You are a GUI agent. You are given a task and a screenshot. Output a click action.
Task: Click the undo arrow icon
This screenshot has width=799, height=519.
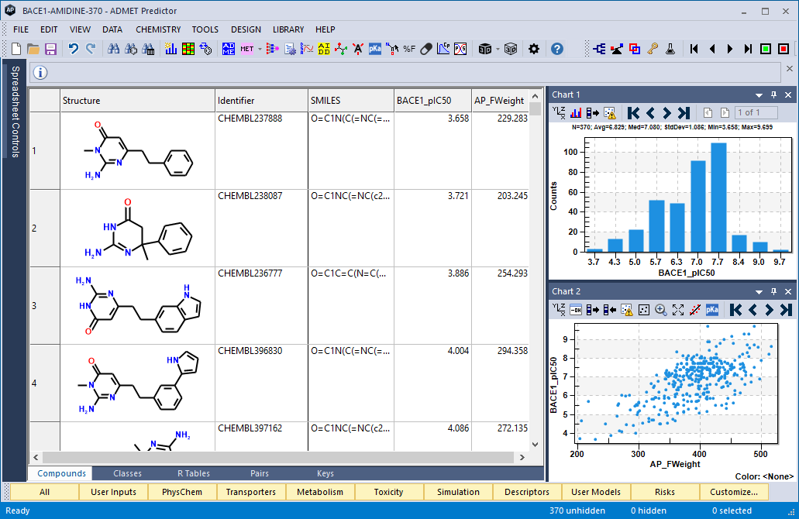click(x=74, y=49)
